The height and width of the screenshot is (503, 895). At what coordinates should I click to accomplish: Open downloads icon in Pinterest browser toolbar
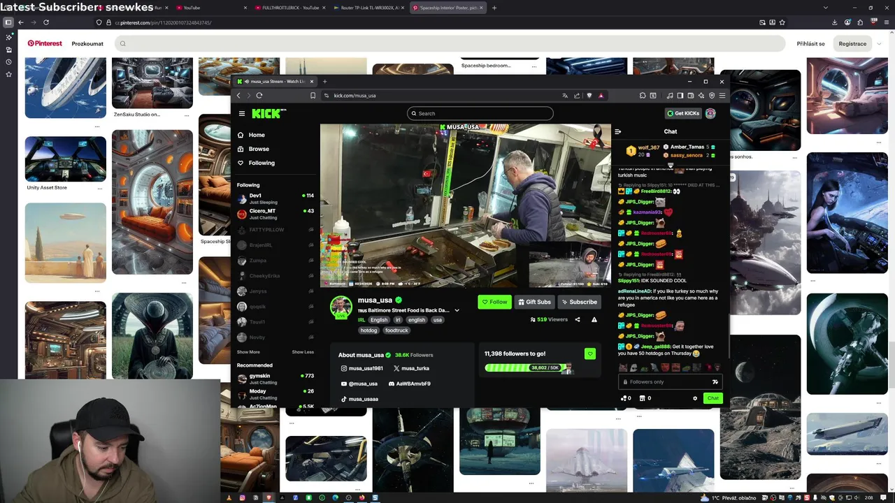click(834, 22)
